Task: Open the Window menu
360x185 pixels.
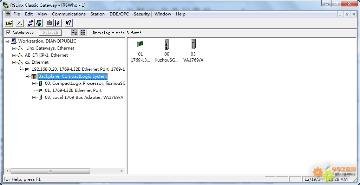Action: click(163, 14)
